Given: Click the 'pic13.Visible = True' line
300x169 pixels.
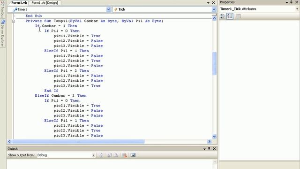Looking at the screenshot, I should click(77, 85).
